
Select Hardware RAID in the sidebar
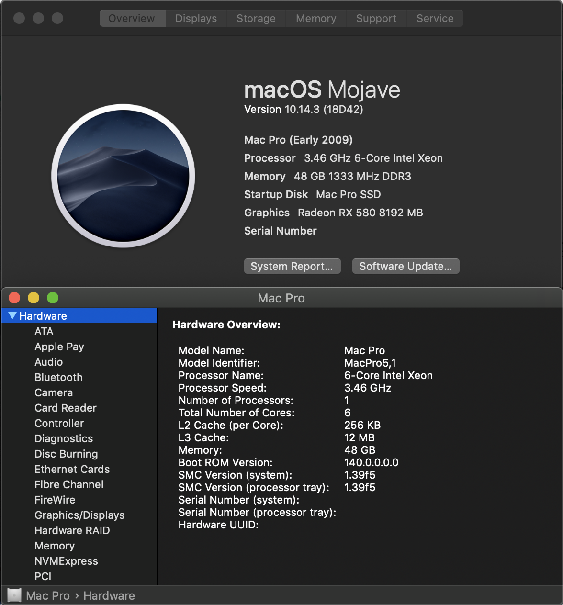(x=72, y=530)
